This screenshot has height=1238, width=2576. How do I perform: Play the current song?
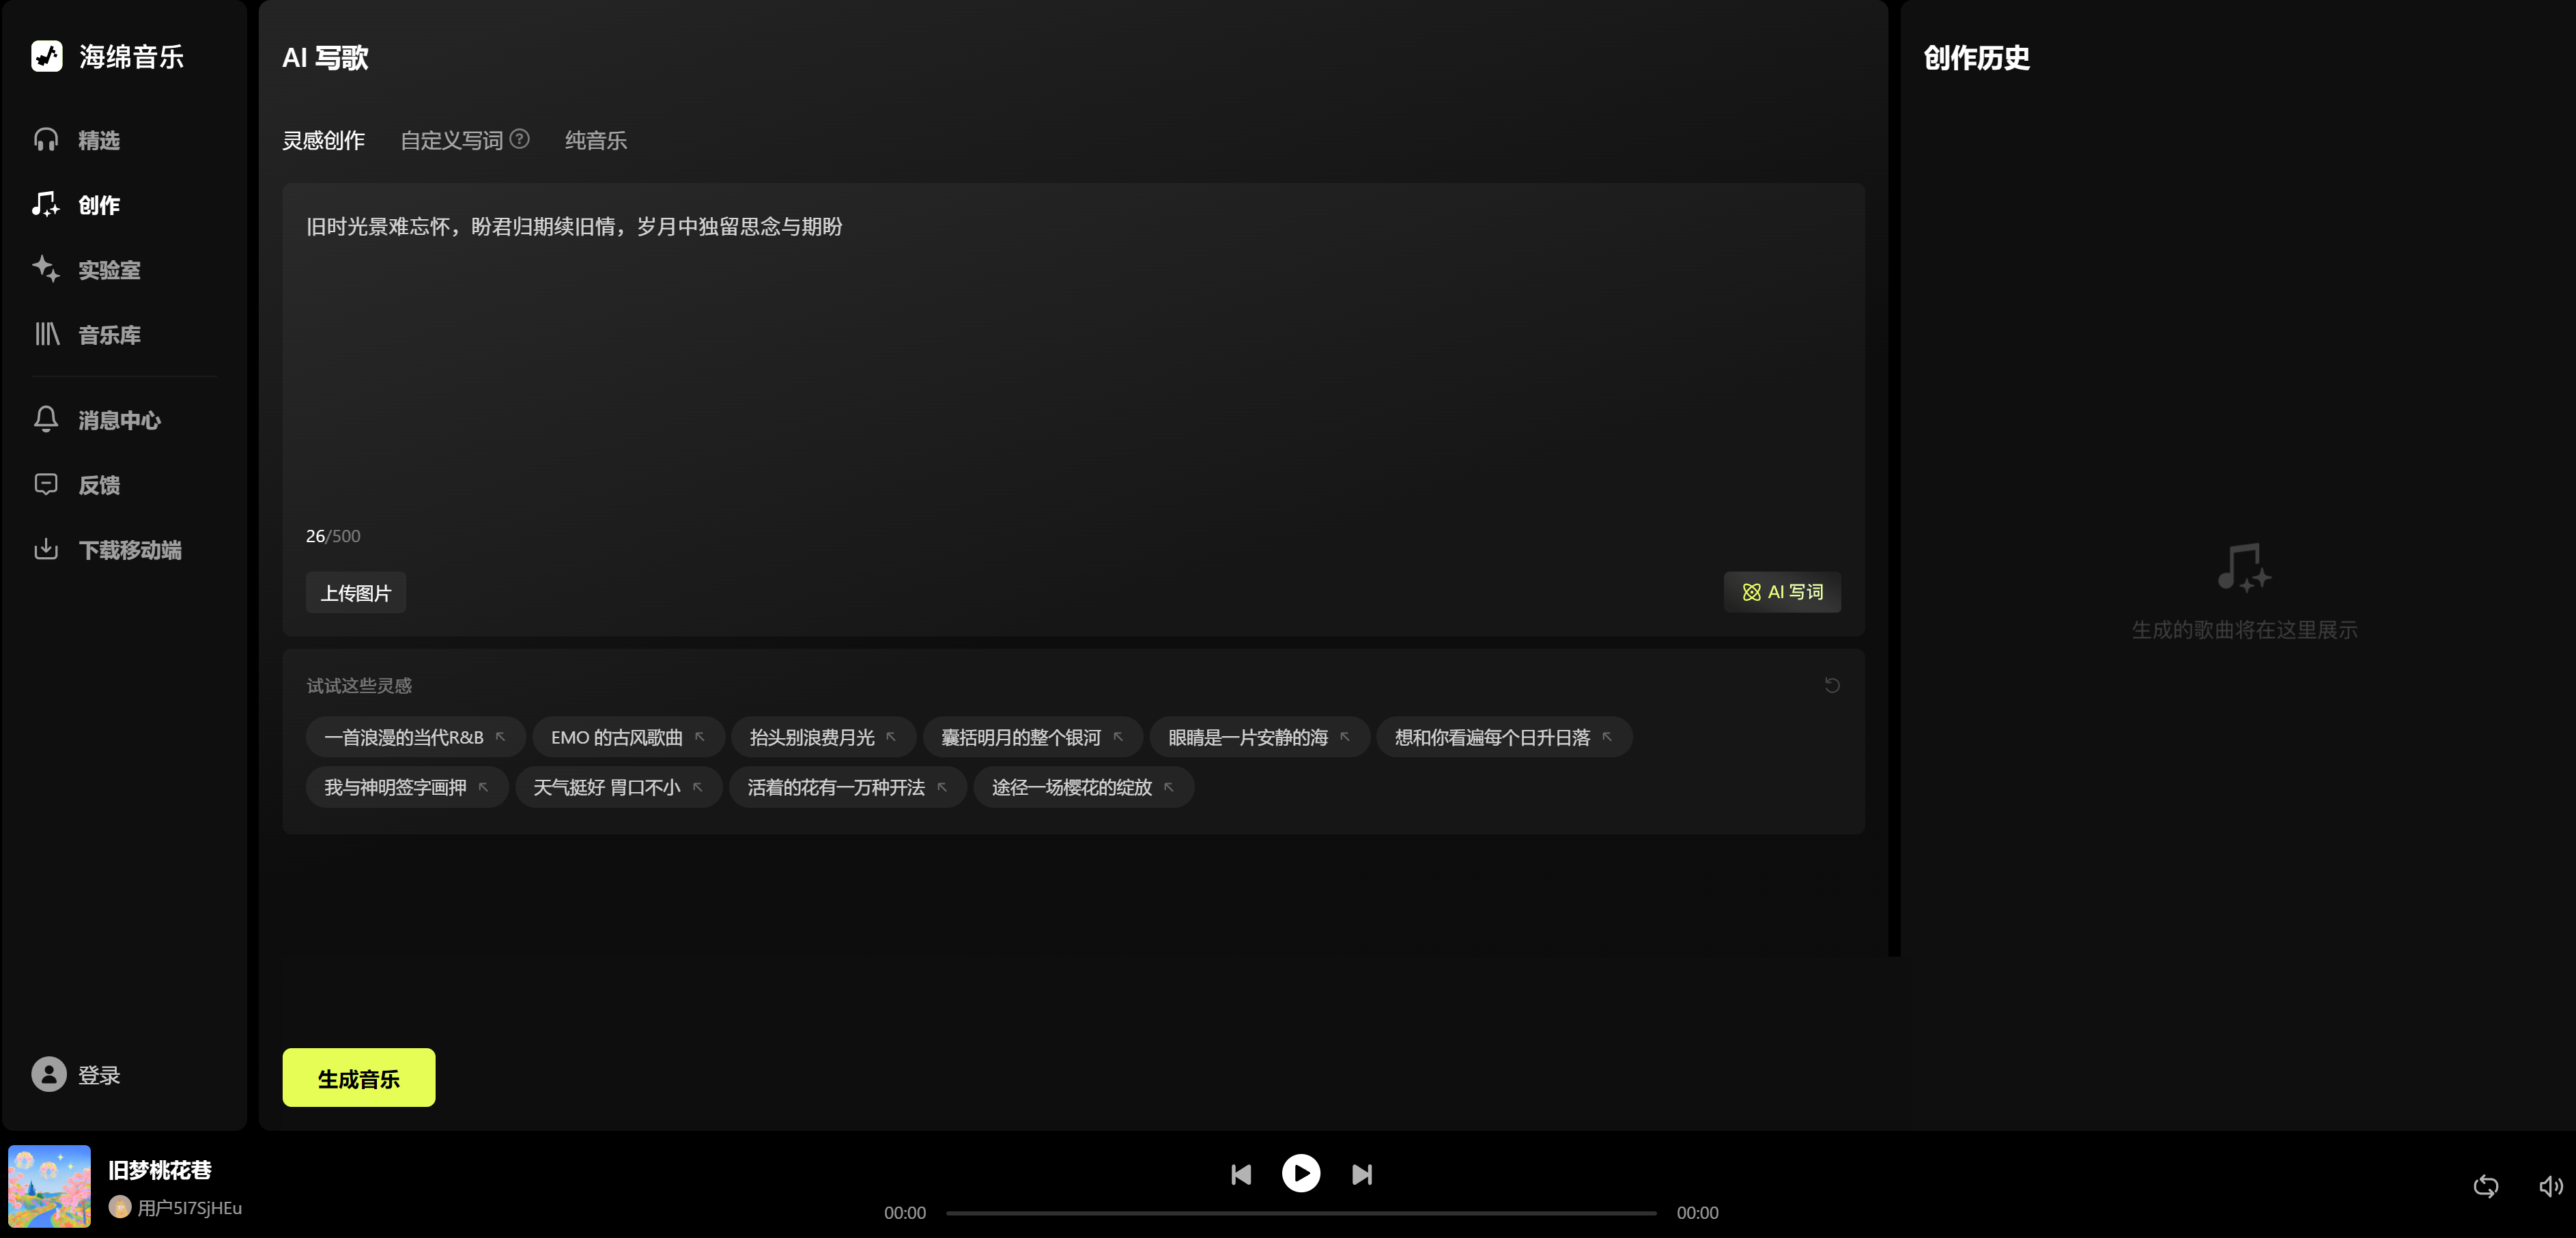pos(1301,1173)
